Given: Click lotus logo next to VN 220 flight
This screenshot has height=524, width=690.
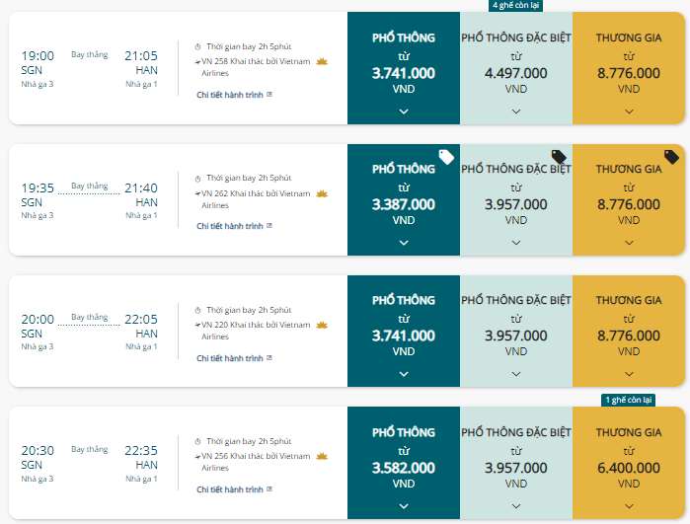Looking at the screenshot, I should (x=322, y=325).
